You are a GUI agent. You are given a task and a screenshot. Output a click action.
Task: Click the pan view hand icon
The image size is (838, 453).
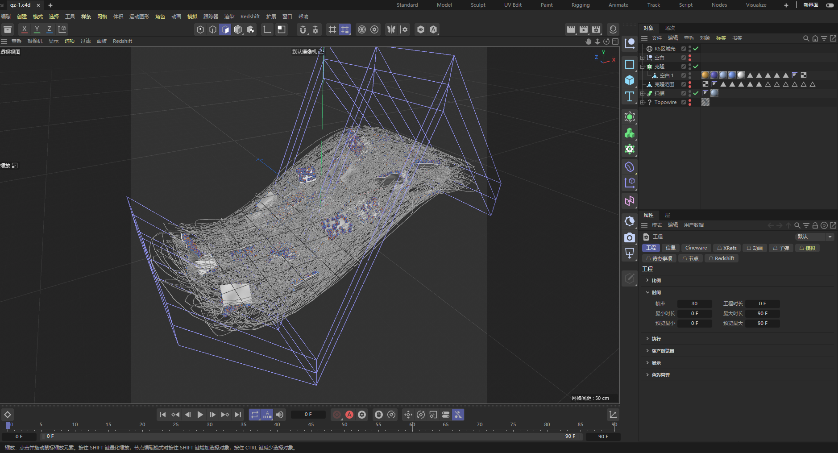(x=589, y=42)
